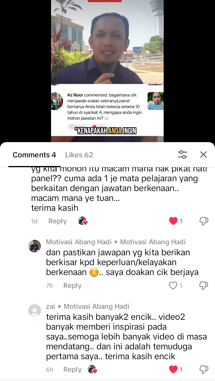The height and width of the screenshot is (381, 215).
Task: Open Motivasi Abang Hadi username link
Action: (79, 242)
